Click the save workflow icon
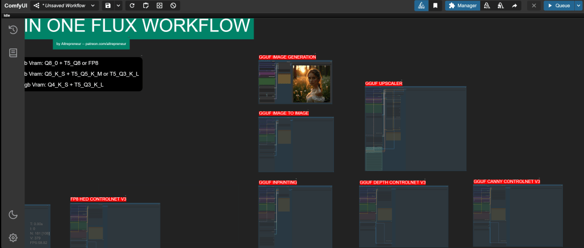 pos(108,6)
